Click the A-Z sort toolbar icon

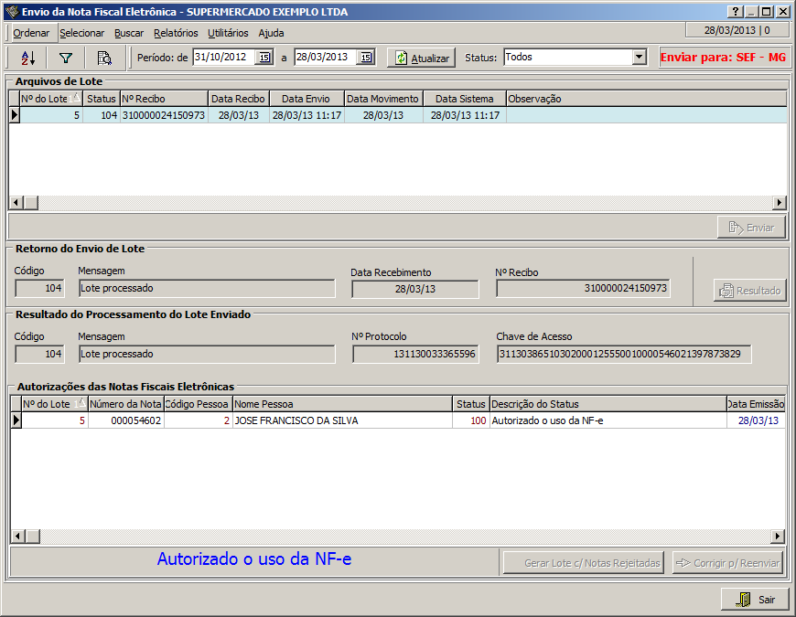pyautogui.click(x=27, y=58)
